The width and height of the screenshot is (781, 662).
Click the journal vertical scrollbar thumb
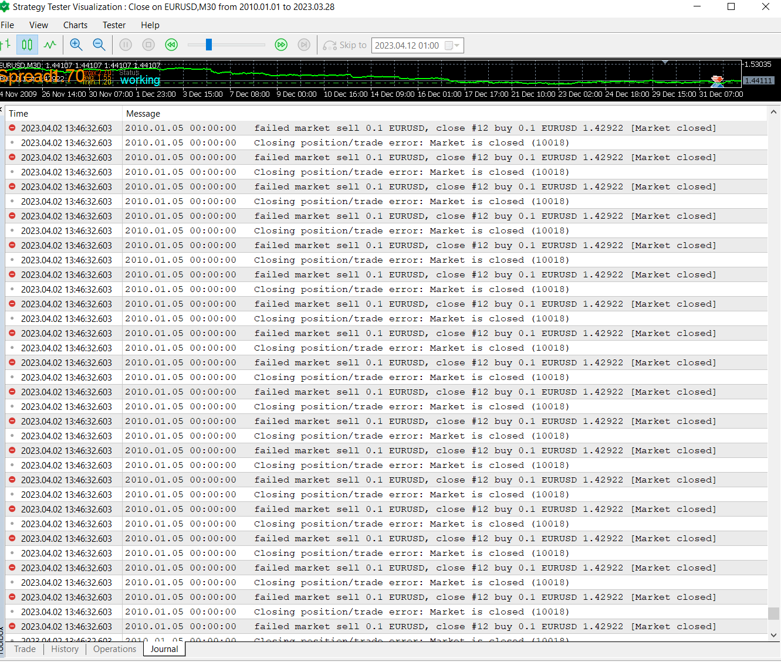click(773, 613)
